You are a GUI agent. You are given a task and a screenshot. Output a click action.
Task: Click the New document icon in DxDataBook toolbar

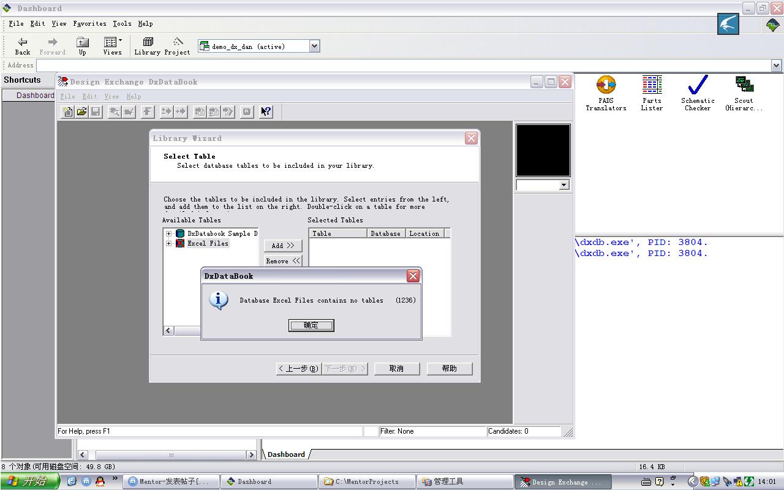click(x=67, y=111)
